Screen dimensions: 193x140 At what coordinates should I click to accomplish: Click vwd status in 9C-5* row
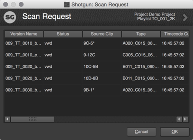[x=48, y=43]
